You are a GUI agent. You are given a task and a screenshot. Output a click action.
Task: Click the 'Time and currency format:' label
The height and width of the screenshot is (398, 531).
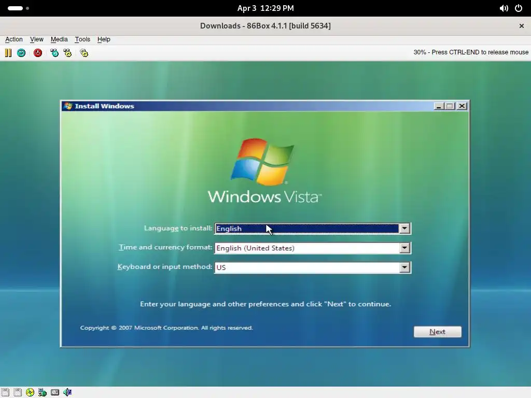click(165, 247)
